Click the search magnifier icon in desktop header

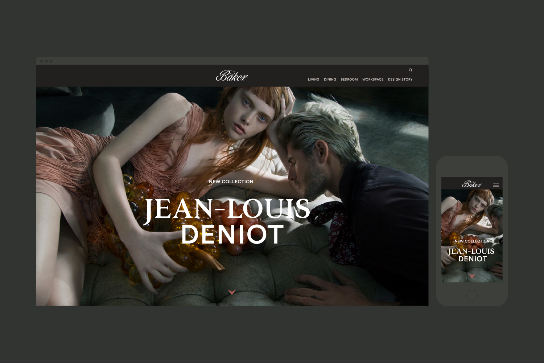point(411,70)
